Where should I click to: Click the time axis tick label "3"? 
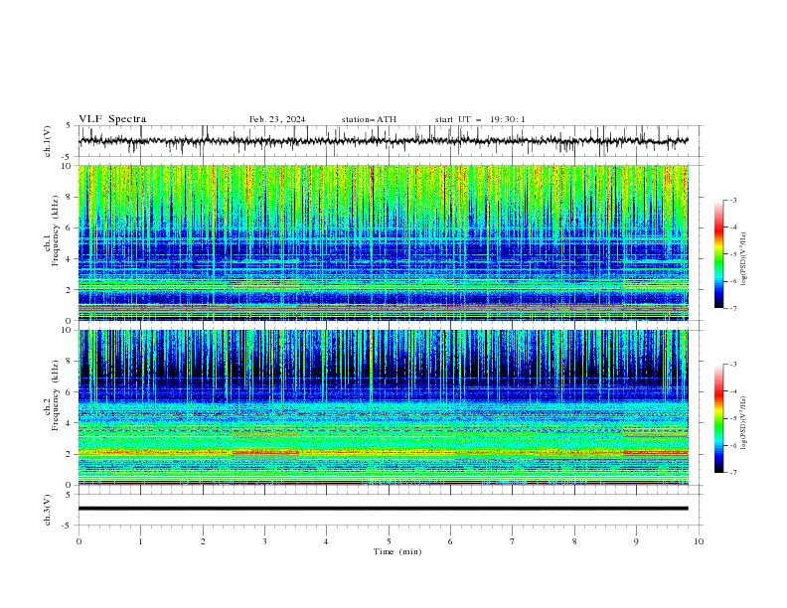tap(264, 541)
